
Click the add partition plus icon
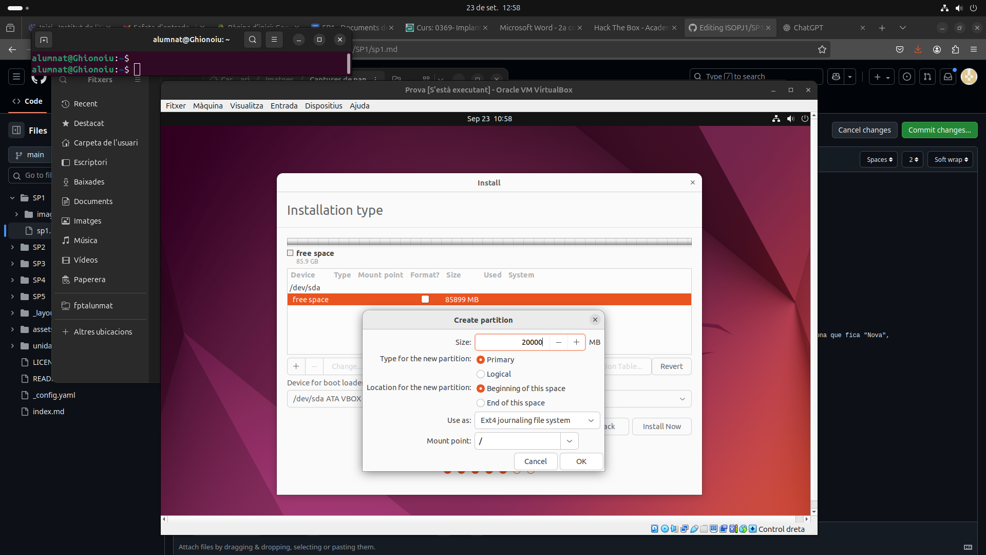click(296, 366)
